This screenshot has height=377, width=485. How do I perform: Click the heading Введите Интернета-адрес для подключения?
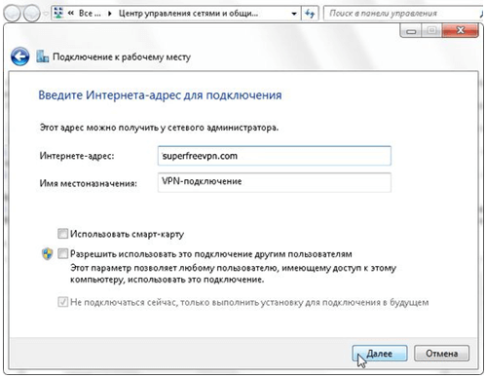pos(160,95)
